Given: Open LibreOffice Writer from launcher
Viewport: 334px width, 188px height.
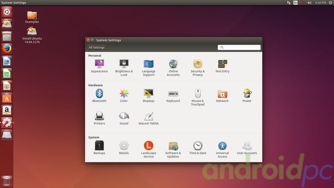Looking at the screenshot, I should [x=7, y=61].
